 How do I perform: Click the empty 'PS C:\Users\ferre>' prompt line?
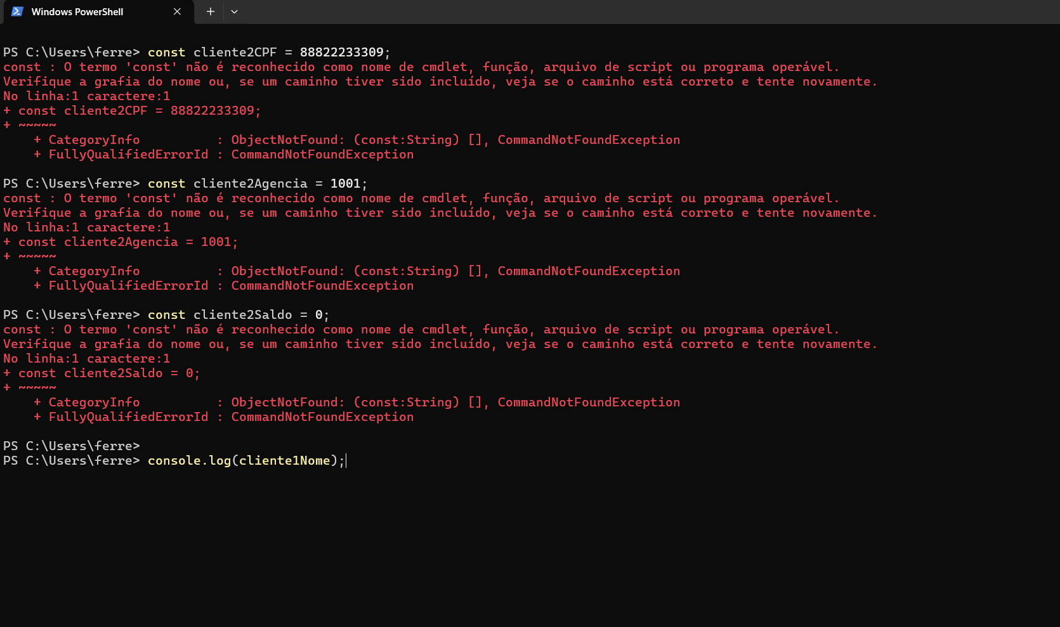[x=71, y=446]
